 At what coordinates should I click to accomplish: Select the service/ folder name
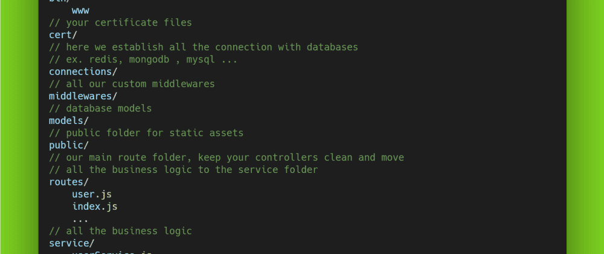tap(71, 243)
